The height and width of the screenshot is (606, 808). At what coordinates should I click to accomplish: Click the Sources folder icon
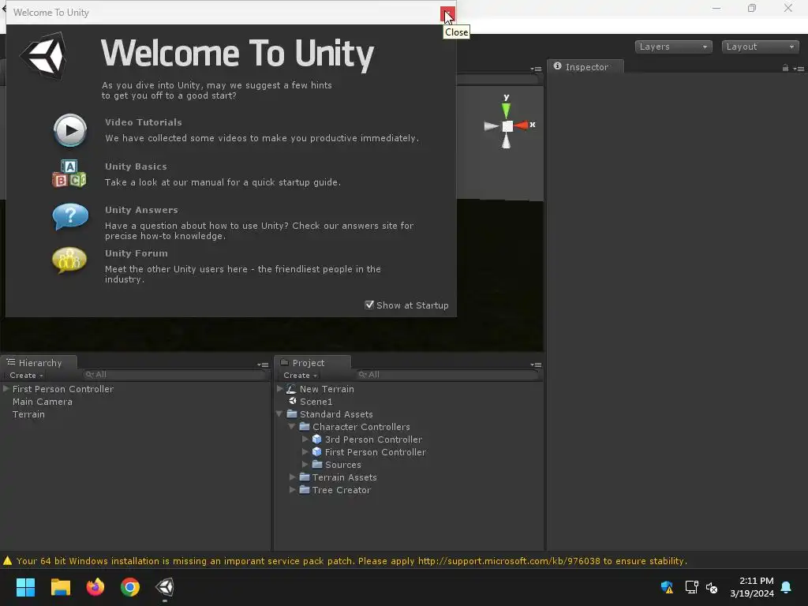(x=317, y=464)
